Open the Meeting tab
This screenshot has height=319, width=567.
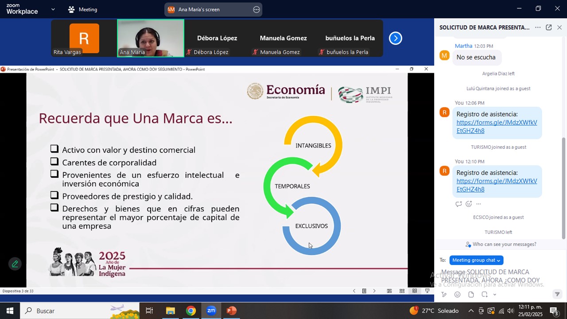83,9
